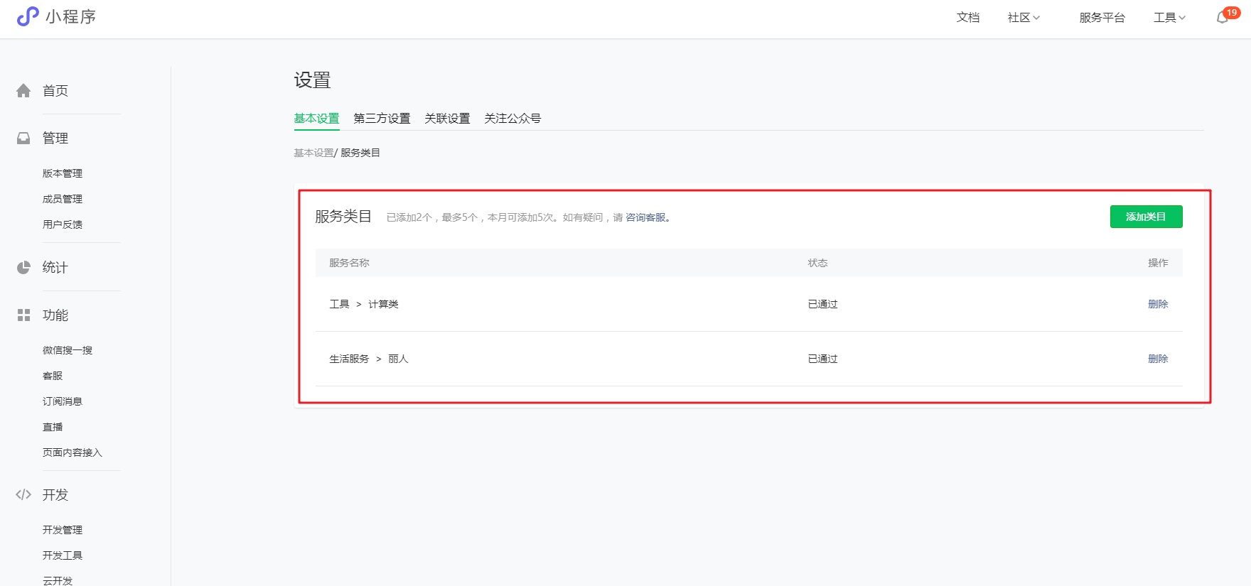Switch to the 关注公众号 tab
The width and height of the screenshot is (1251, 586).
[512, 119]
